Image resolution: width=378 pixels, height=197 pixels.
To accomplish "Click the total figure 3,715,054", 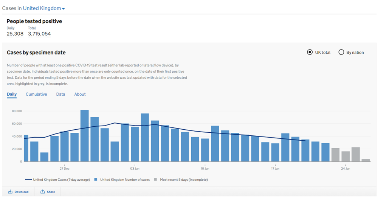I will point(39,34).
